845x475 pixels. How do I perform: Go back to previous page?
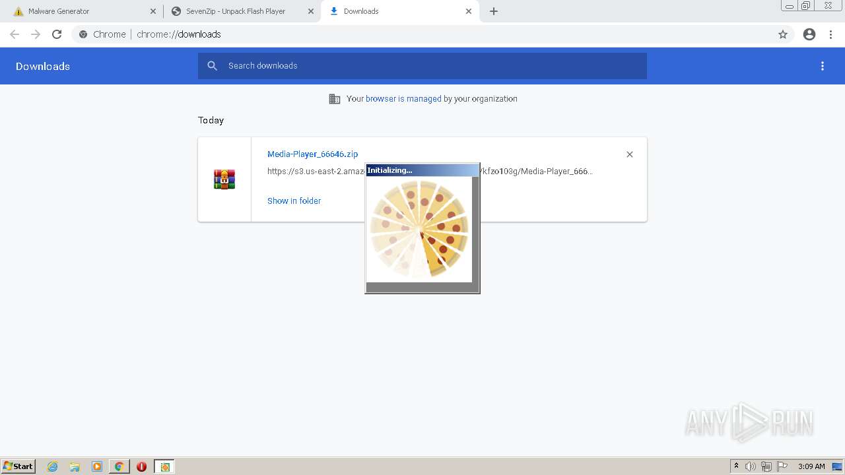[x=15, y=34]
